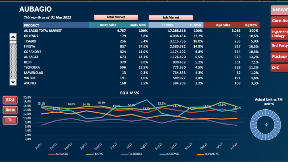Click the TL MS% column header

[195, 25]
